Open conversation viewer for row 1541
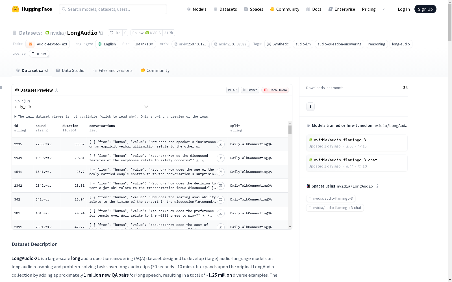 221,172
